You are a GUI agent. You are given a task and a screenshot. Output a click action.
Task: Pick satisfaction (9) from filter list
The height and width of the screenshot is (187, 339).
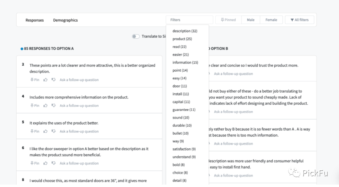click(184, 149)
